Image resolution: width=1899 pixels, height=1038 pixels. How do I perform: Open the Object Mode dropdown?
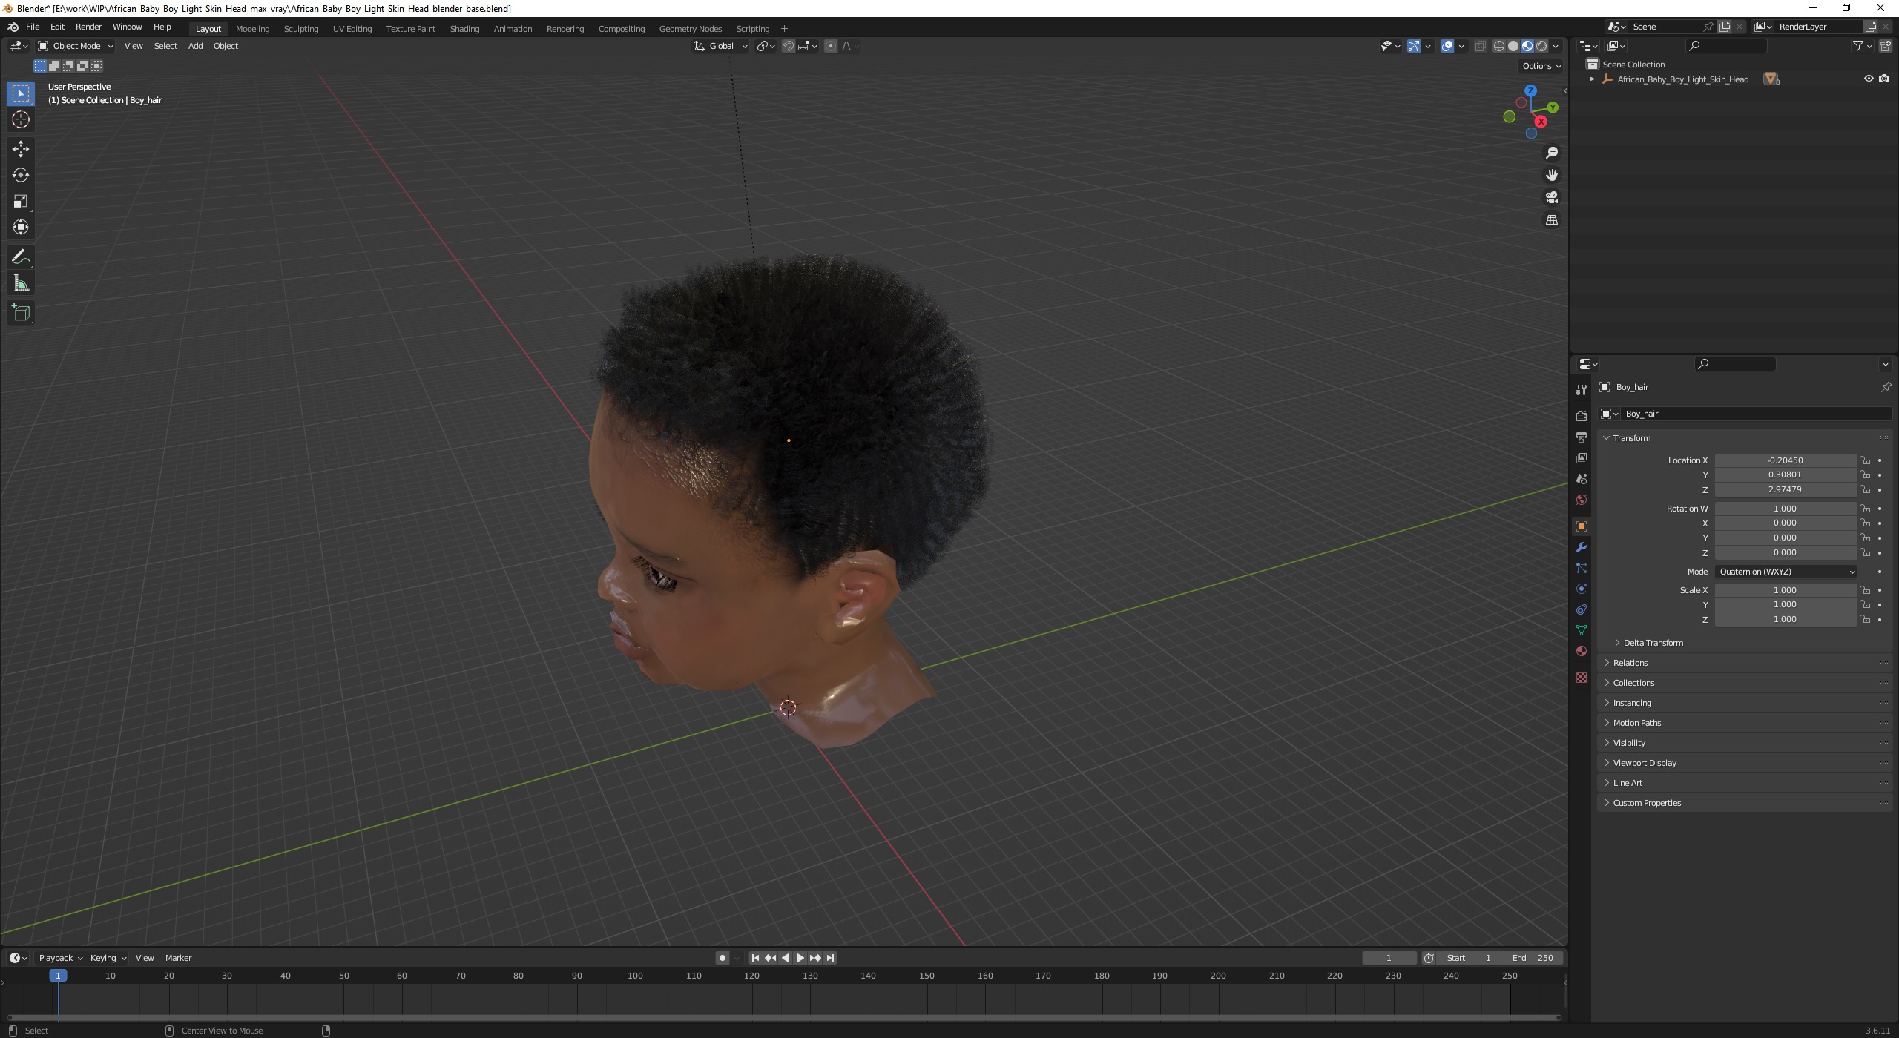click(x=75, y=46)
